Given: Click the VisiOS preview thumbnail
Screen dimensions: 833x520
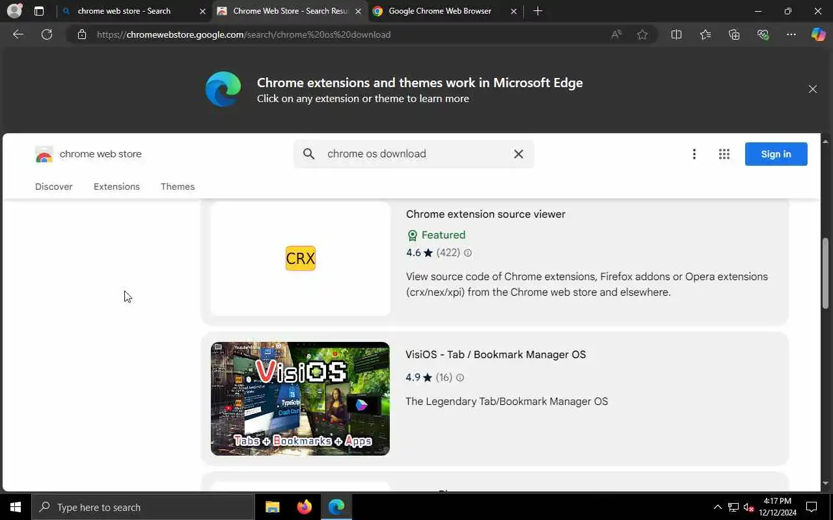Looking at the screenshot, I should (x=300, y=398).
